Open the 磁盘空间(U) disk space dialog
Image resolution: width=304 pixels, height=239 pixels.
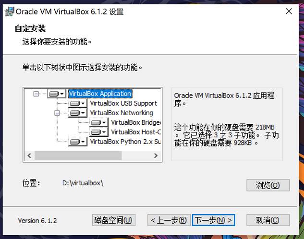114,220
